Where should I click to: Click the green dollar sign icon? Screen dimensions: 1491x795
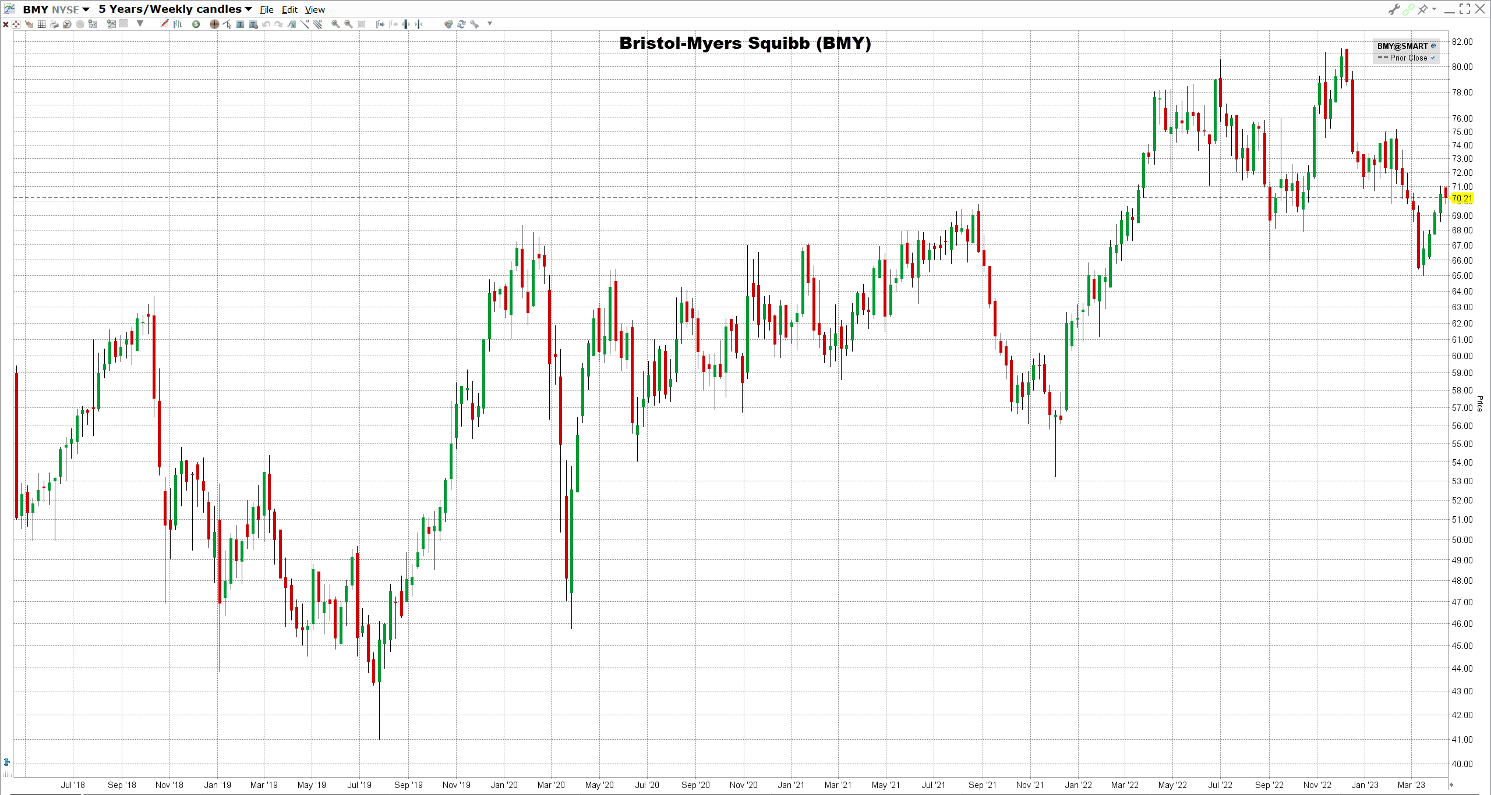click(196, 24)
